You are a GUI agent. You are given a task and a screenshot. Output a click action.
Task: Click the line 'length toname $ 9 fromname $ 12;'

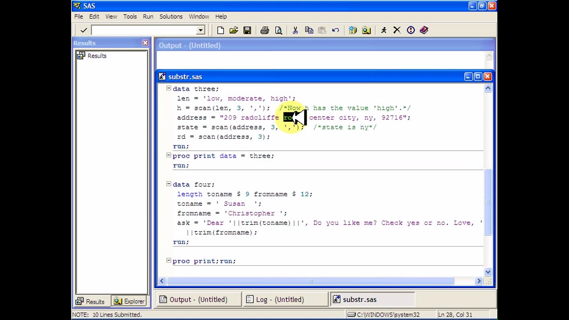coord(244,194)
